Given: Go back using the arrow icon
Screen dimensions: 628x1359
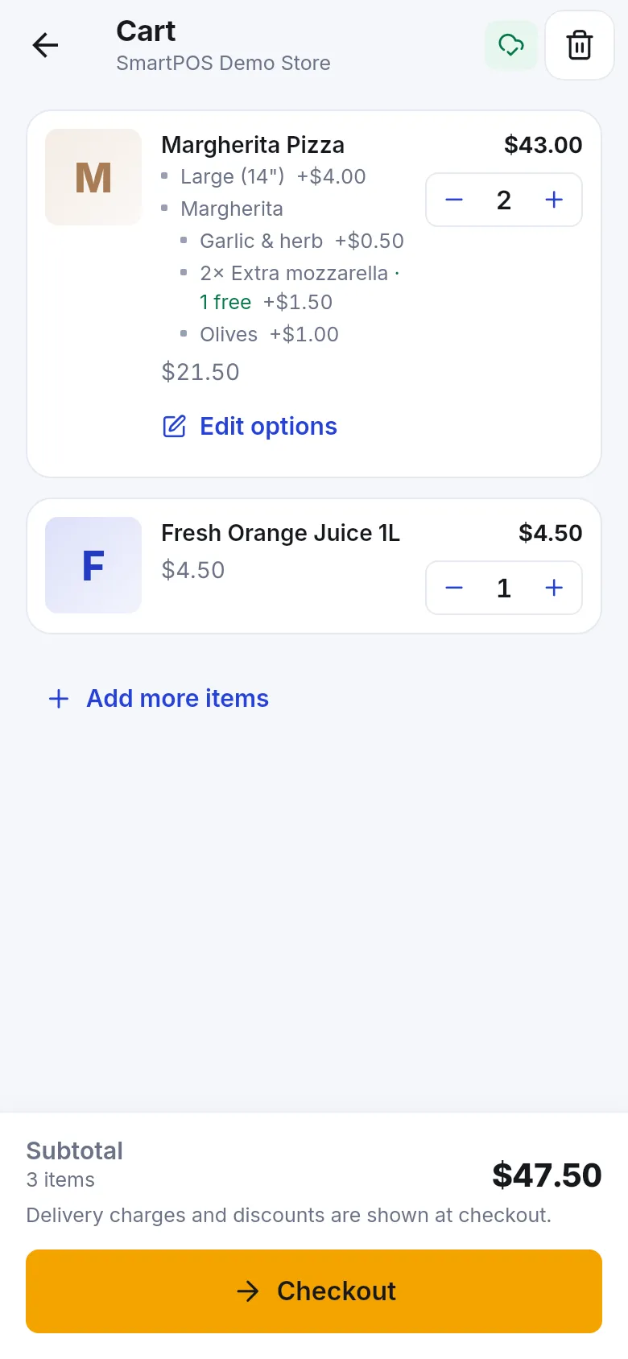Looking at the screenshot, I should 45,45.
